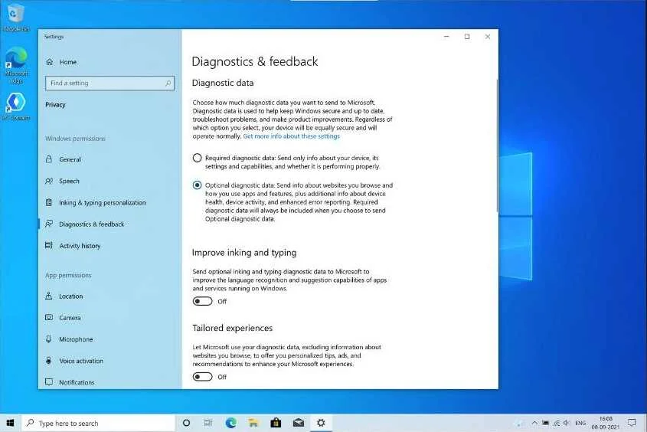Toggle Tailored experiences switch

(203, 377)
